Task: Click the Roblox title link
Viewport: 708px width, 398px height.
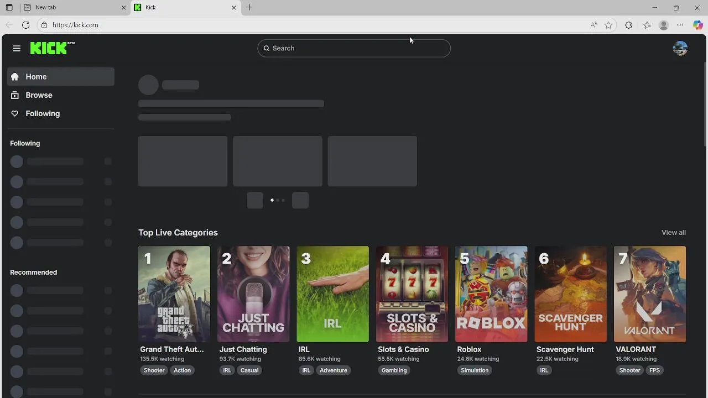Action: click(x=469, y=349)
